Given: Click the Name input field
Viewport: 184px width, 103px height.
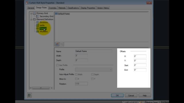Looking at the screenshot, I should pos(93,51).
